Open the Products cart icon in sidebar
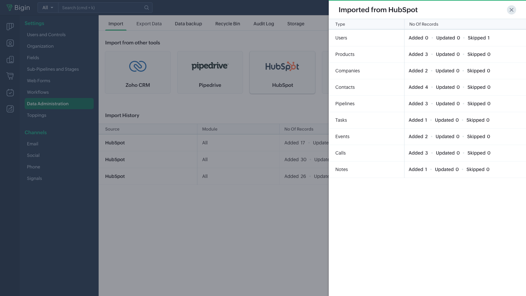 coord(10,76)
